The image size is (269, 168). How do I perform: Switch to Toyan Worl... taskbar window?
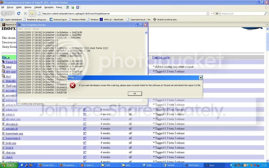point(47,165)
